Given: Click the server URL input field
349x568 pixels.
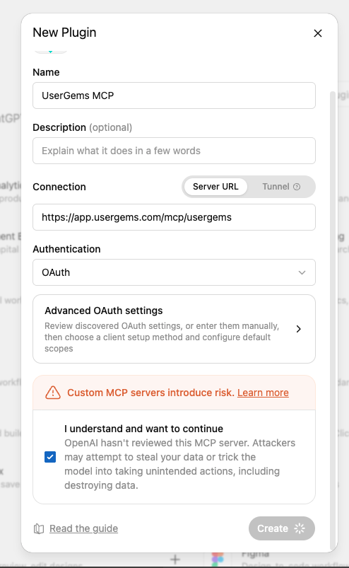Looking at the screenshot, I should (174, 217).
